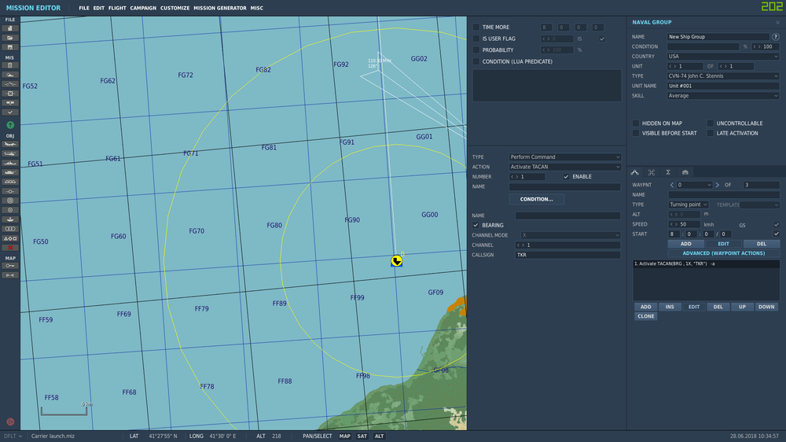
Task: Open the SKILL dropdown set to Average
Action: point(722,96)
